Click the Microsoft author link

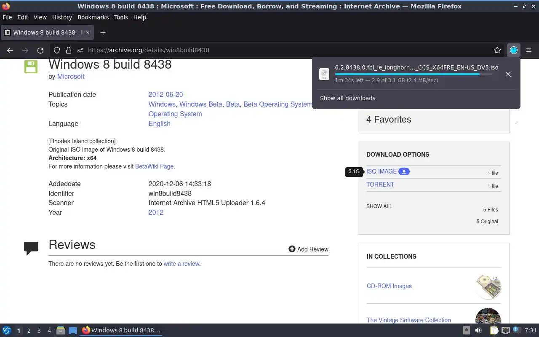click(71, 76)
